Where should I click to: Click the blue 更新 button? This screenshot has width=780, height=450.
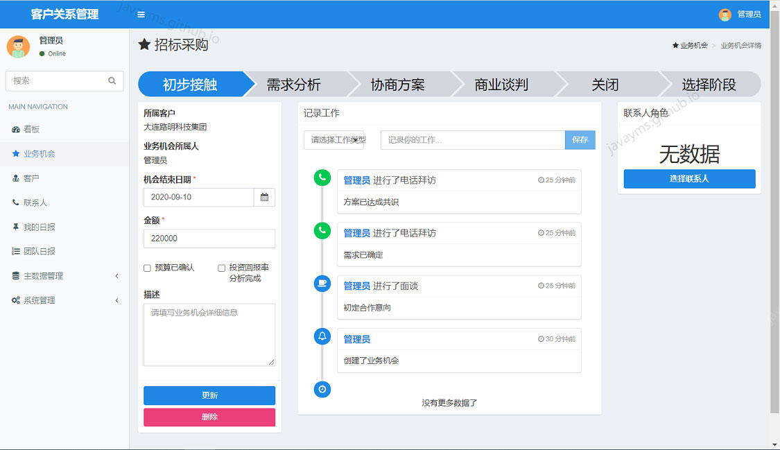(209, 395)
